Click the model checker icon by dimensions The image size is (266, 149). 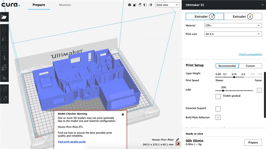[178, 144]
